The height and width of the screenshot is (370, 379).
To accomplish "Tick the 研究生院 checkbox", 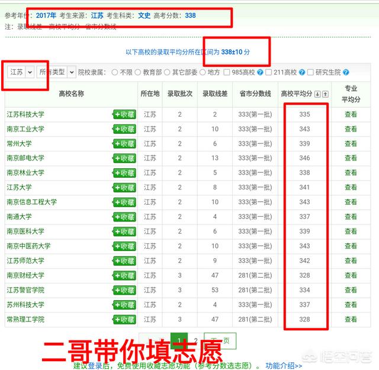I will [311, 72].
